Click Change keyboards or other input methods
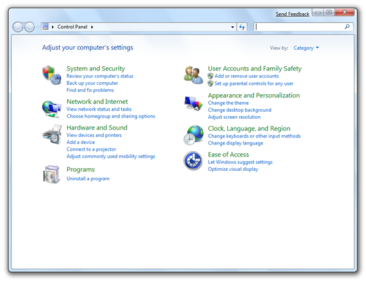The width and height of the screenshot is (366, 282). (x=254, y=136)
